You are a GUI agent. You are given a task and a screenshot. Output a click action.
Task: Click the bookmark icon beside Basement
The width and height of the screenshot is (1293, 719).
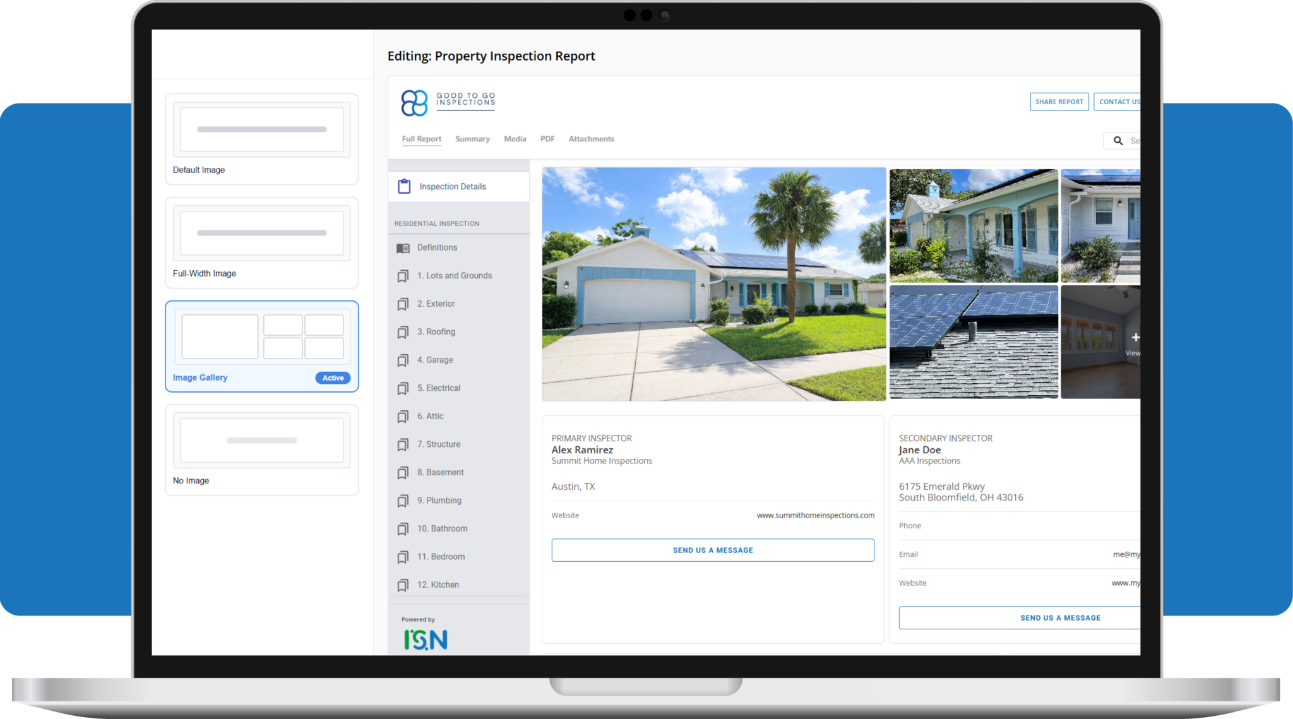pos(403,473)
